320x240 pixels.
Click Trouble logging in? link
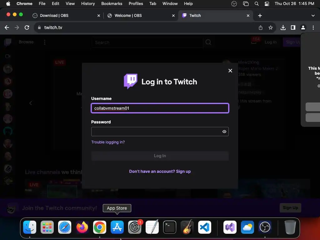[108, 142]
